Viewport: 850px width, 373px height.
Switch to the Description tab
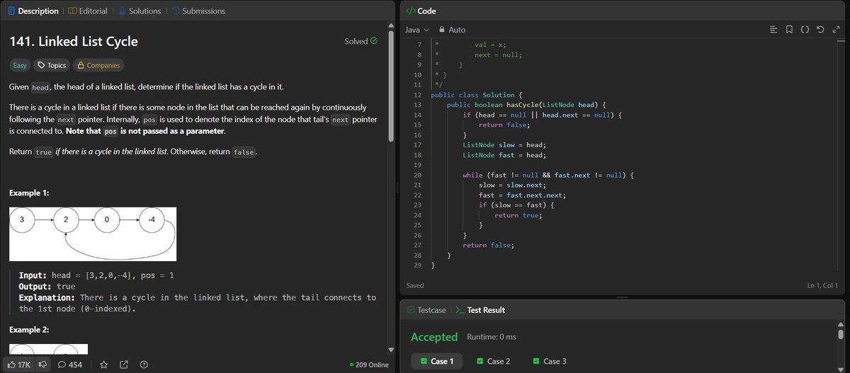pyautogui.click(x=33, y=11)
